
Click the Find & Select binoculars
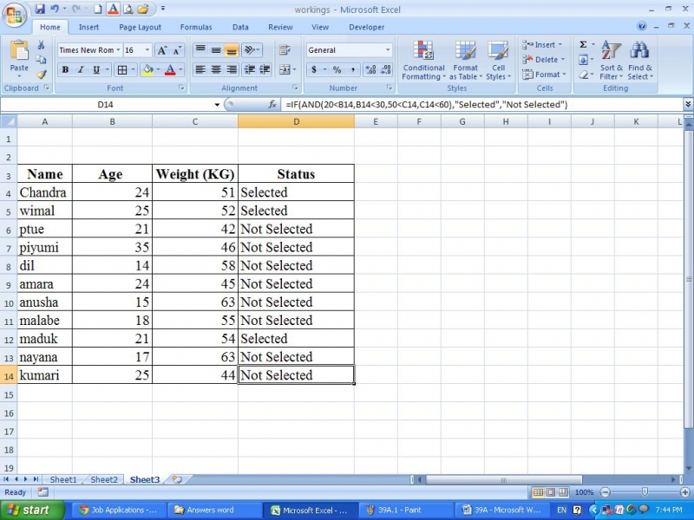point(640,60)
